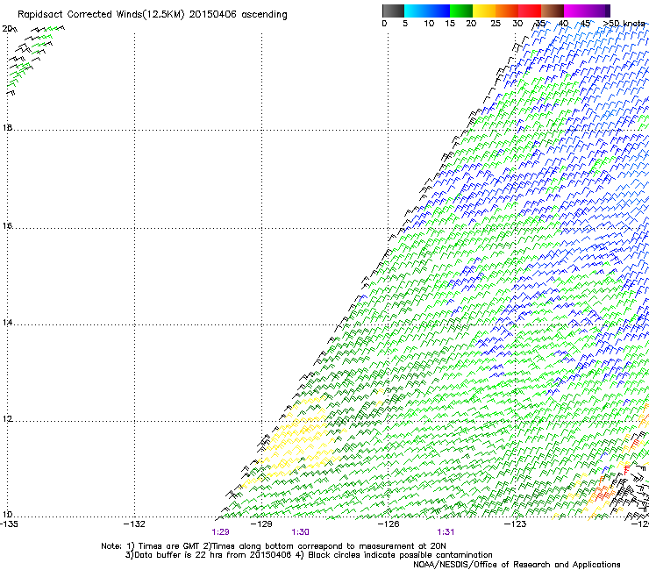Image resolution: width=649 pixels, height=570 pixels.
Task: Click the '18' latitude axis label
Action: pos(7,127)
